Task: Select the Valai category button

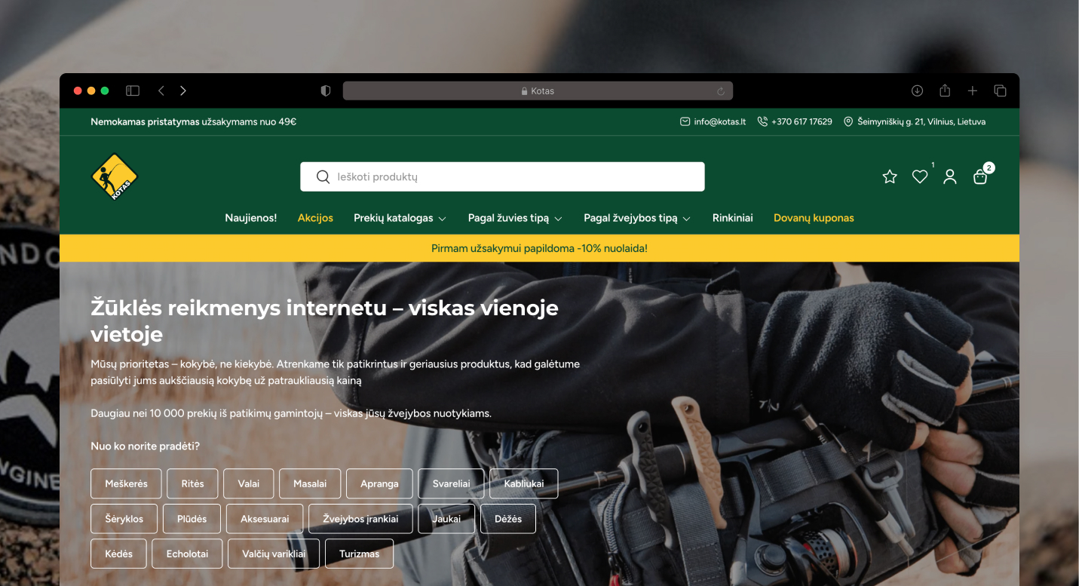Action: tap(249, 483)
